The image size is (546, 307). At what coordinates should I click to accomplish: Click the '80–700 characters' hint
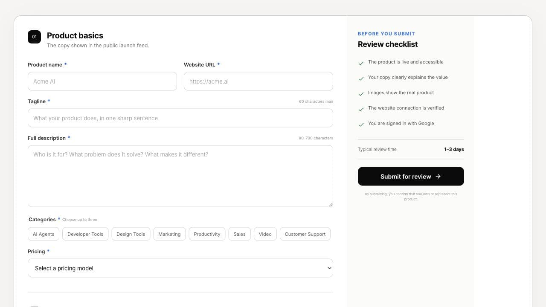coord(316,138)
